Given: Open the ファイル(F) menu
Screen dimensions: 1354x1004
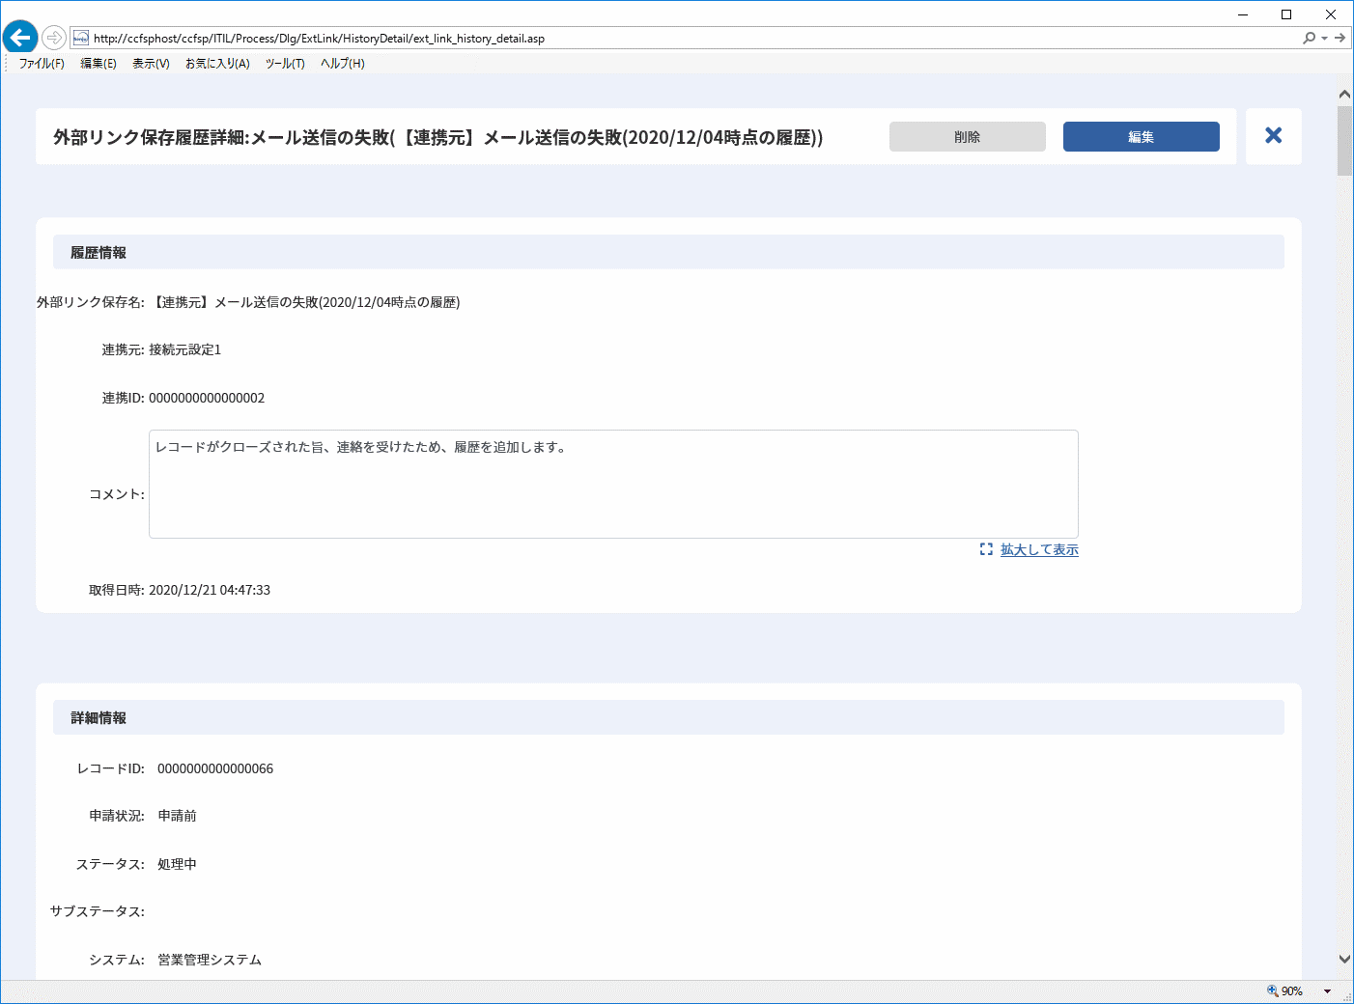Looking at the screenshot, I should click(42, 64).
